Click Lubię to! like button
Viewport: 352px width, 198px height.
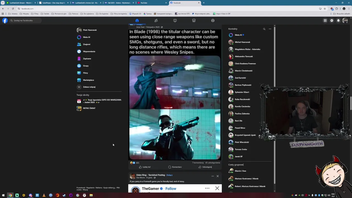145,167
